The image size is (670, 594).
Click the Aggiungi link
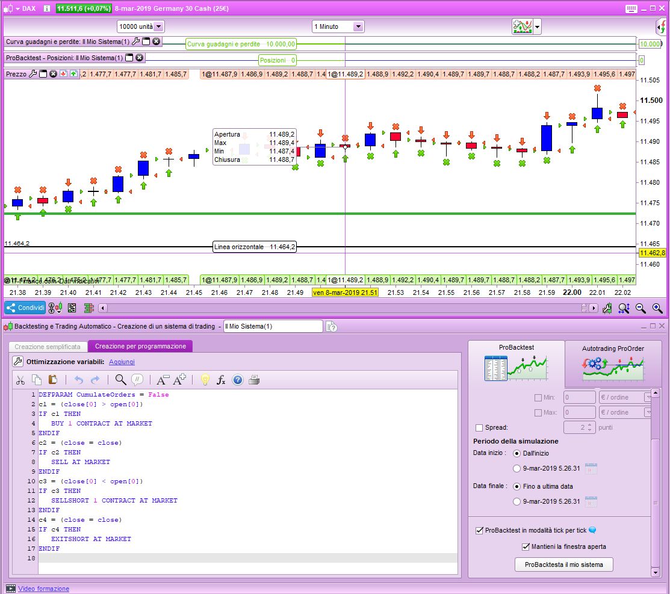pos(122,362)
